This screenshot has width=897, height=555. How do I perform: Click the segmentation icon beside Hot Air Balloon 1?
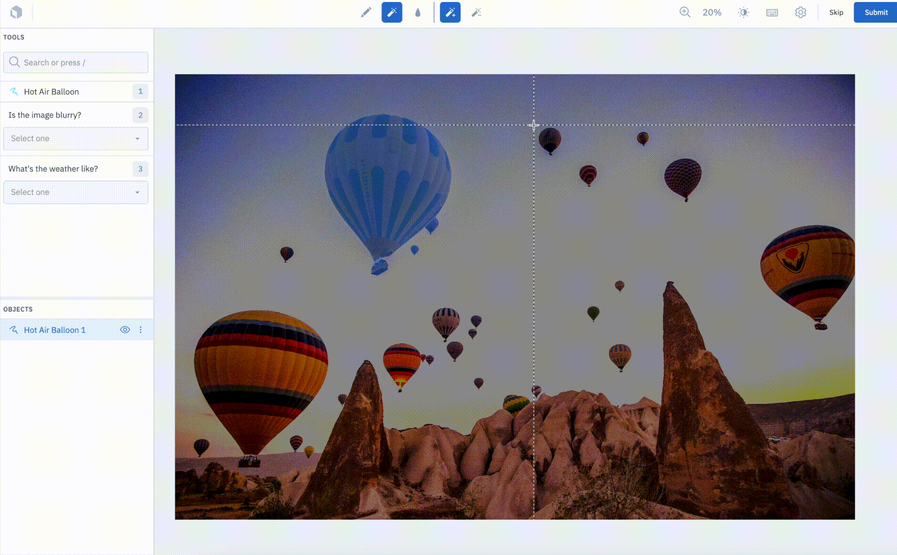[x=14, y=330]
